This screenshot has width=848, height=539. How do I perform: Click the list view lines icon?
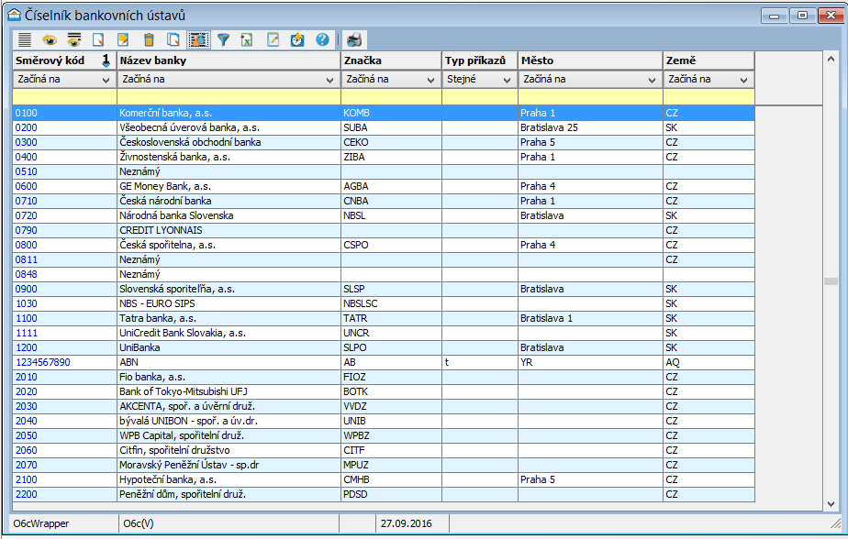25,39
